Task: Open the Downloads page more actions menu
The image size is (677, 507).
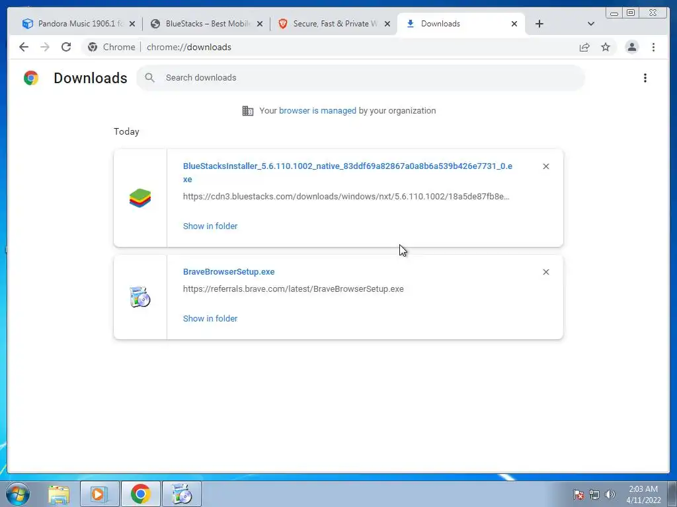Action: tap(645, 78)
